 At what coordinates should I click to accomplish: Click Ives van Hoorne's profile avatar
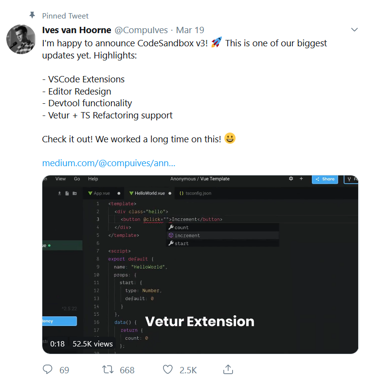pos(20,39)
